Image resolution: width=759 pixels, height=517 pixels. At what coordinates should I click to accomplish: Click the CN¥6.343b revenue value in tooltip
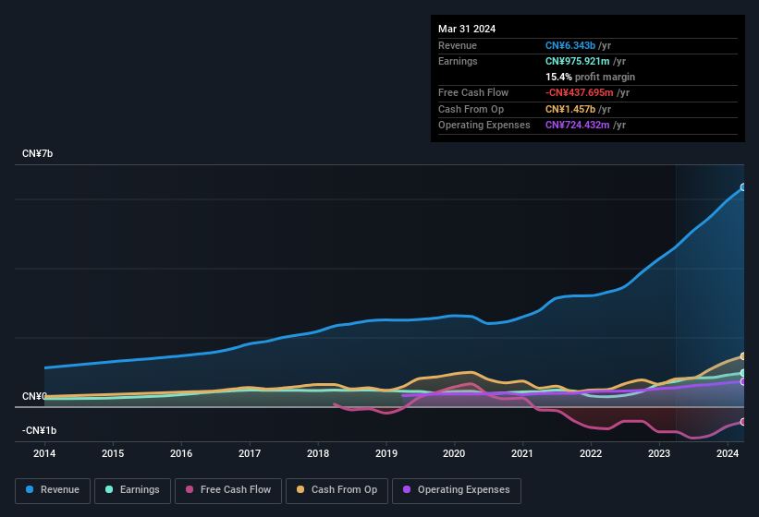[570, 46]
